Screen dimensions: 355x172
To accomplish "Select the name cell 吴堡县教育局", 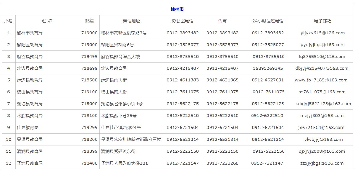I will pyautogui.click(x=30, y=139).
